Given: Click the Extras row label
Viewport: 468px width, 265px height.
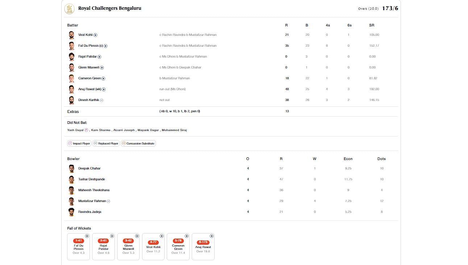Looking at the screenshot, I should pyautogui.click(x=73, y=112).
